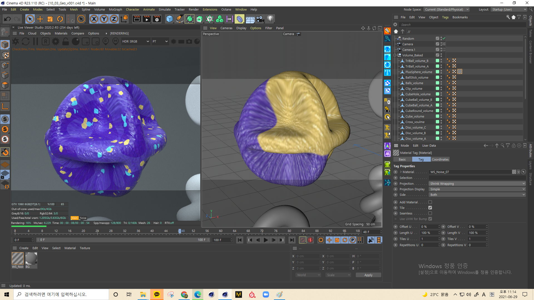Select the Move tool
This screenshot has height=300, width=534.
point(40,19)
